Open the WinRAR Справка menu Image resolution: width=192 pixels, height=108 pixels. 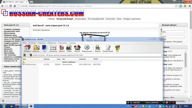point(72,43)
